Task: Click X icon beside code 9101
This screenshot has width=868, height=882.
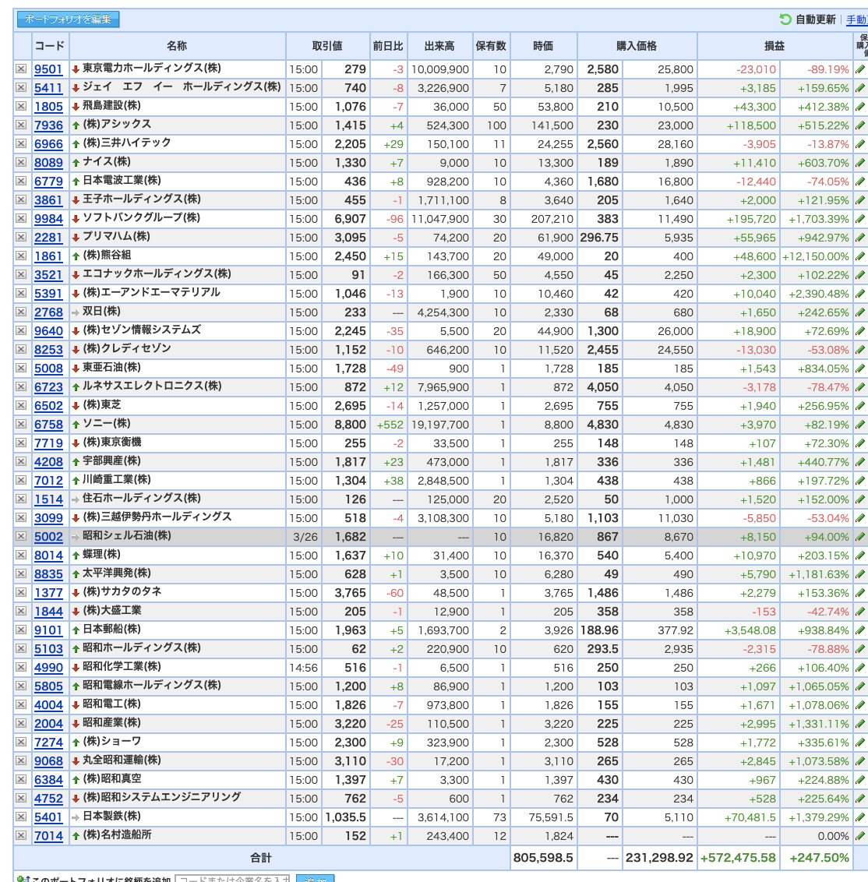Action: pyautogui.click(x=21, y=630)
